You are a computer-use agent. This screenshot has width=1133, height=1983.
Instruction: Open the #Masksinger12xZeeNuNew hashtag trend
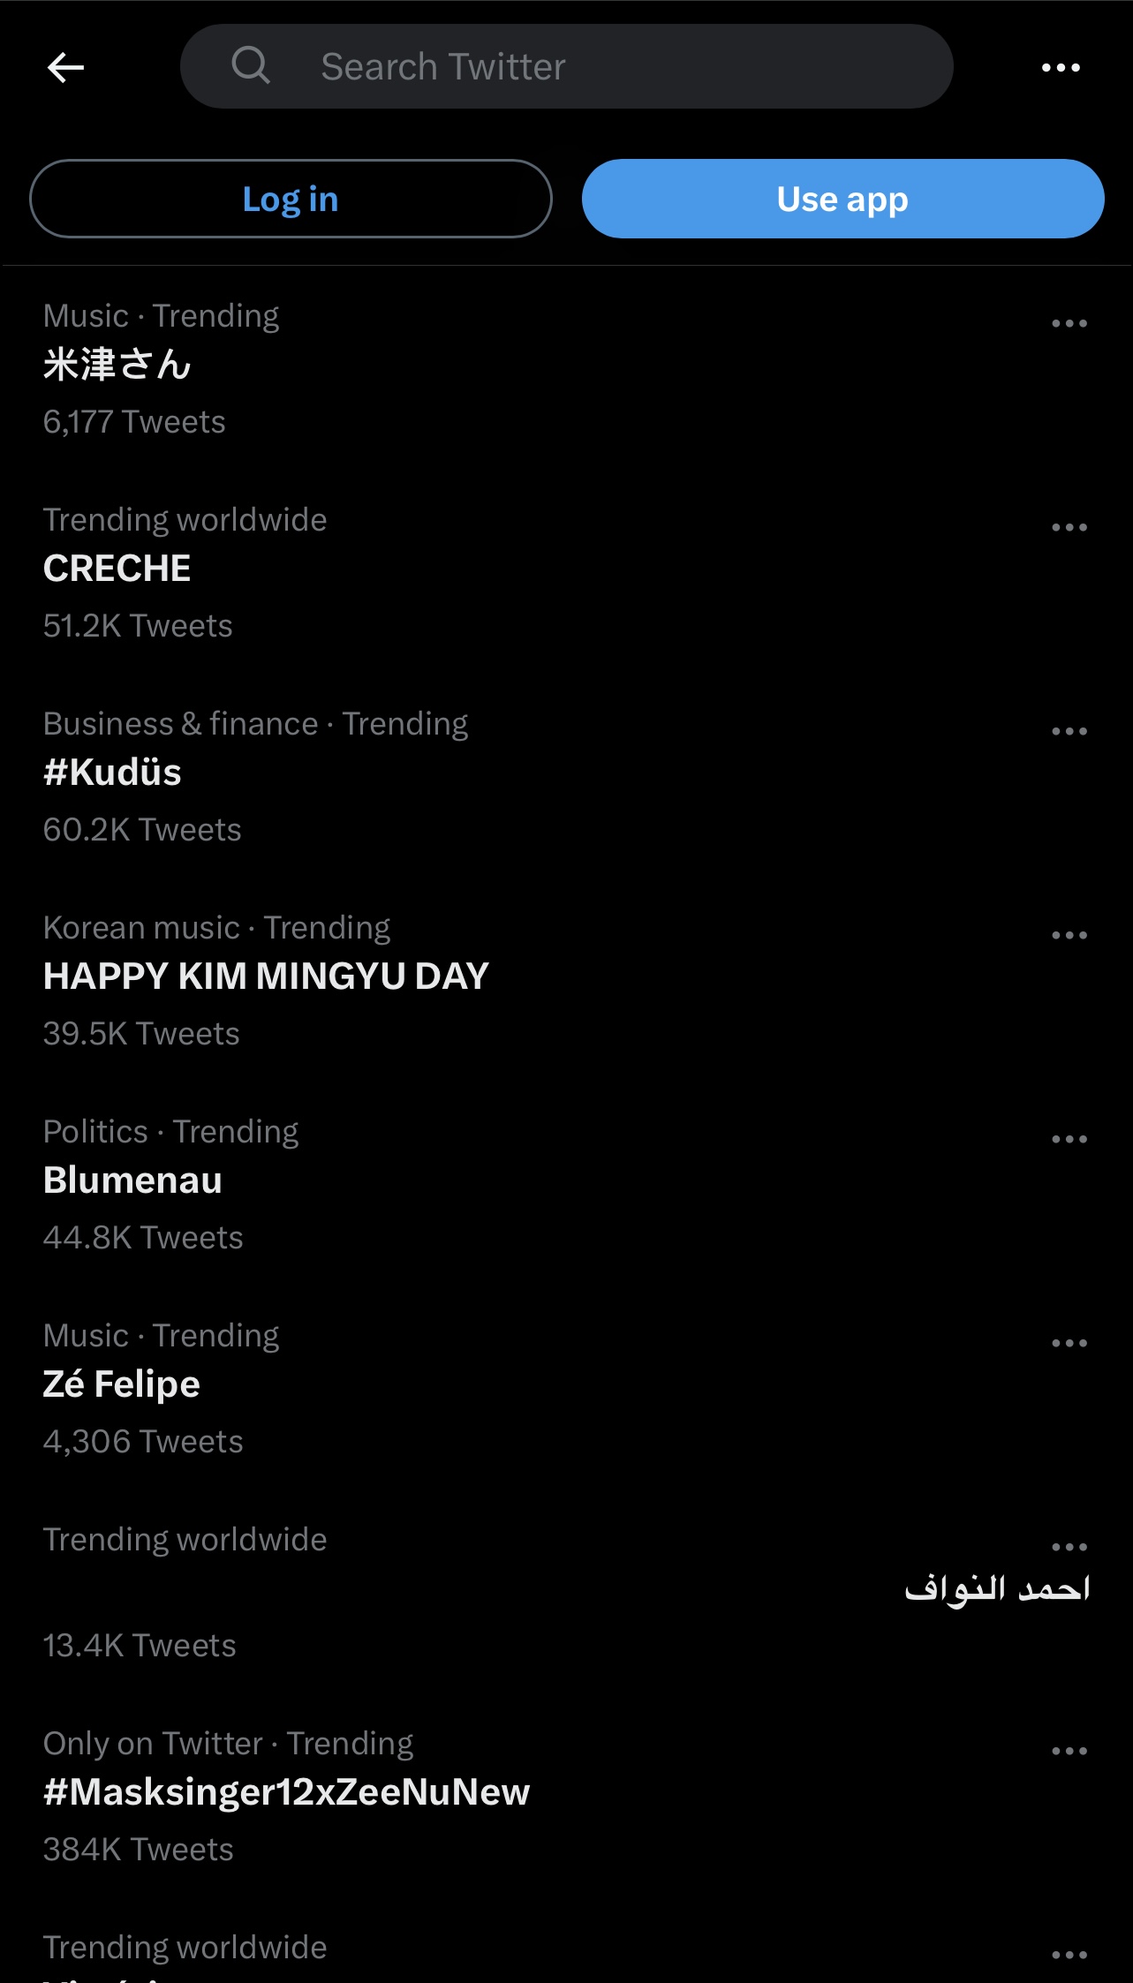pyautogui.click(x=286, y=1793)
